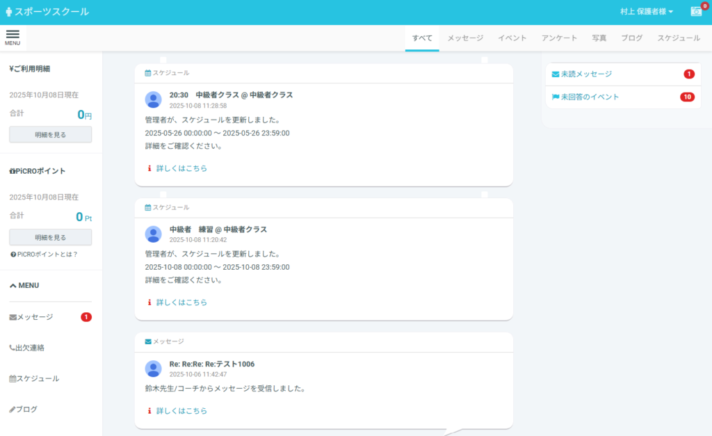
Task: Open ブログ from the sidebar menu
Action: [x=26, y=410]
